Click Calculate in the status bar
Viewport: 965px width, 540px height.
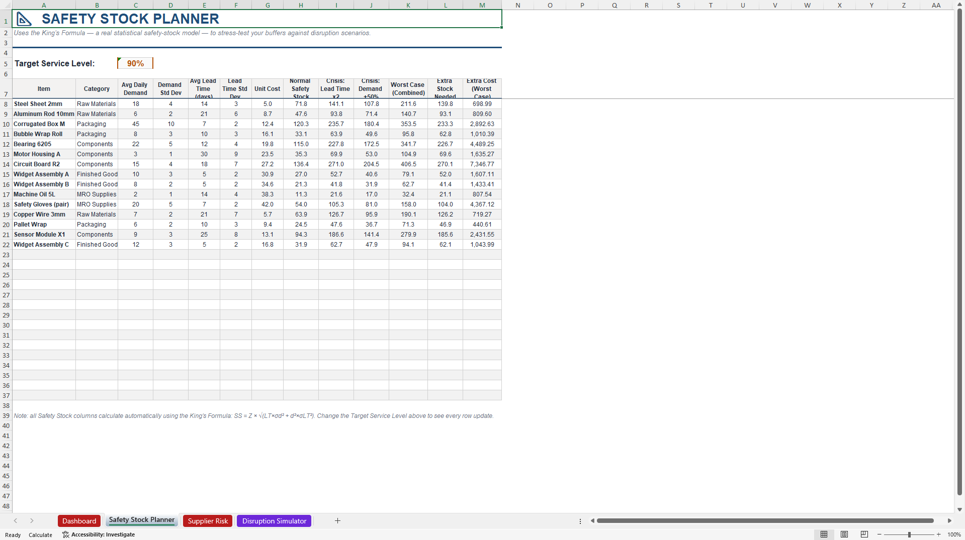click(40, 535)
